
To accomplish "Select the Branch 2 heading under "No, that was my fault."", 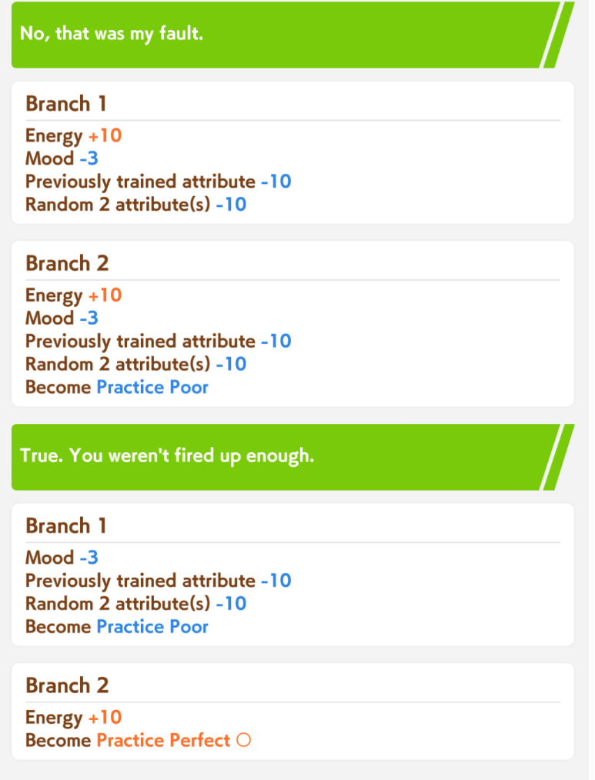I will (67, 263).
